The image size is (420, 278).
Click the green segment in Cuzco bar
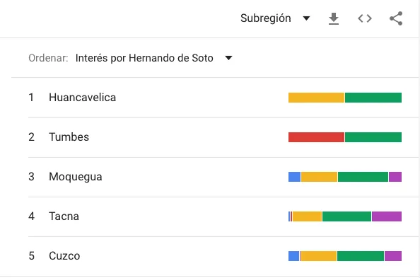[361, 256]
